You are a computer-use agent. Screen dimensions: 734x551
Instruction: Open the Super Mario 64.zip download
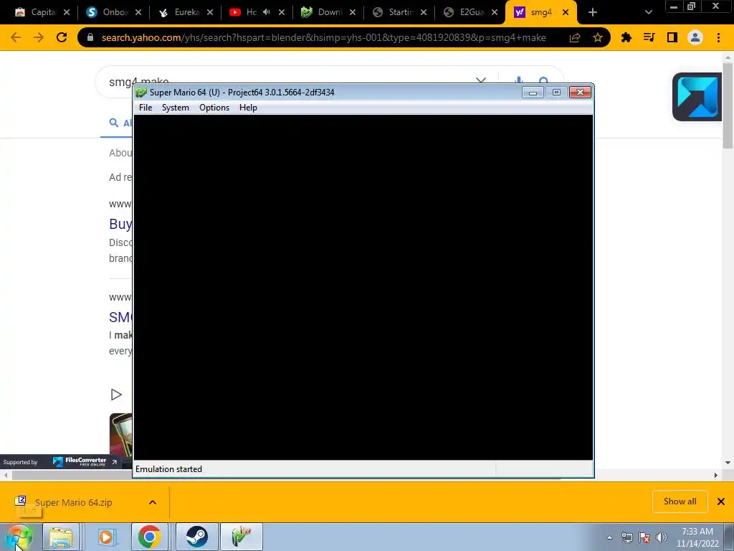tap(73, 502)
